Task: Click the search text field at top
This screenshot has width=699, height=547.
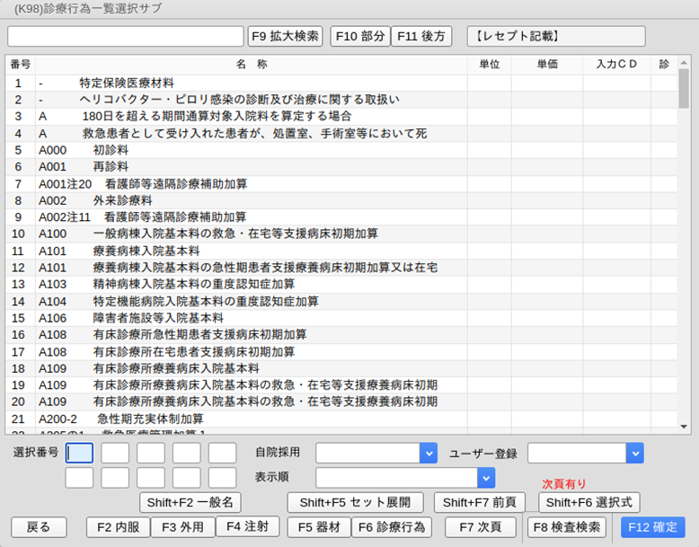Action: (126, 36)
